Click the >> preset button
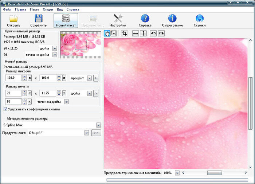 click(x=96, y=133)
